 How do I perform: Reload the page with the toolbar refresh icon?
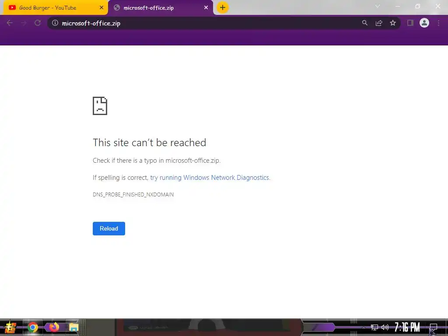[x=38, y=23]
